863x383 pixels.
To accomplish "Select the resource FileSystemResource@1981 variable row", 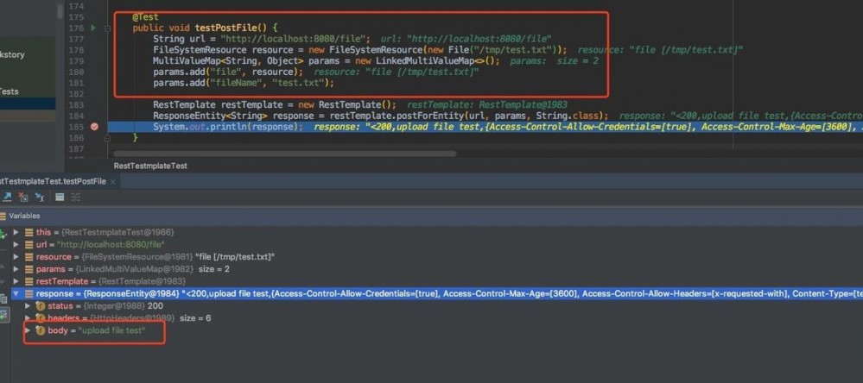I will click(x=437, y=256).
